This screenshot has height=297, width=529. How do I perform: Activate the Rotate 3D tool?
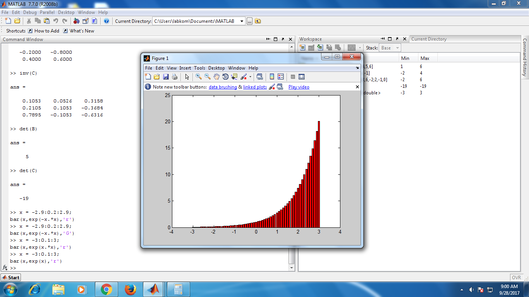(225, 77)
